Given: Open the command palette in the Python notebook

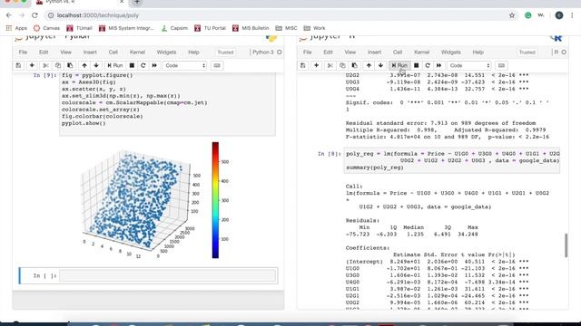Looking at the screenshot, I should tap(217, 65).
